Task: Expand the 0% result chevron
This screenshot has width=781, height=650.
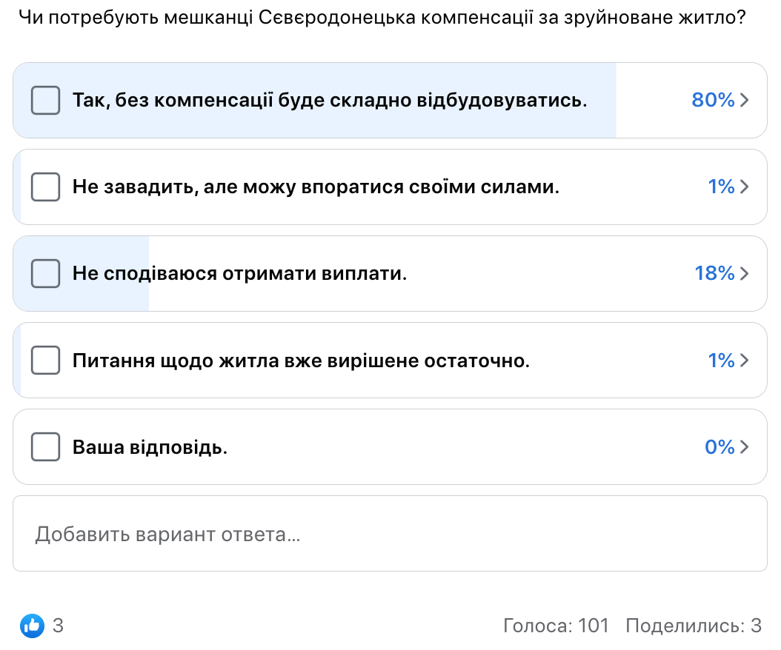Action: [745, 447]
